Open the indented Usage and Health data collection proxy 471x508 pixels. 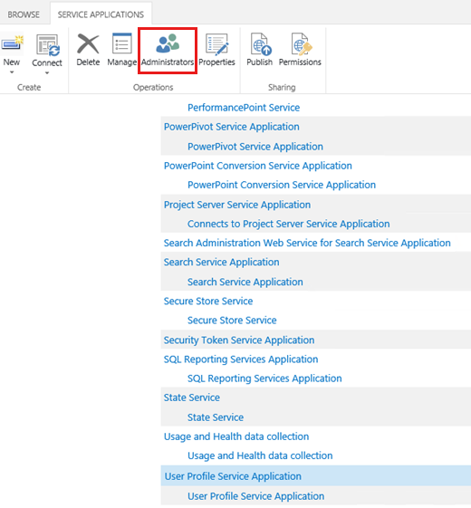click(260, 455)
